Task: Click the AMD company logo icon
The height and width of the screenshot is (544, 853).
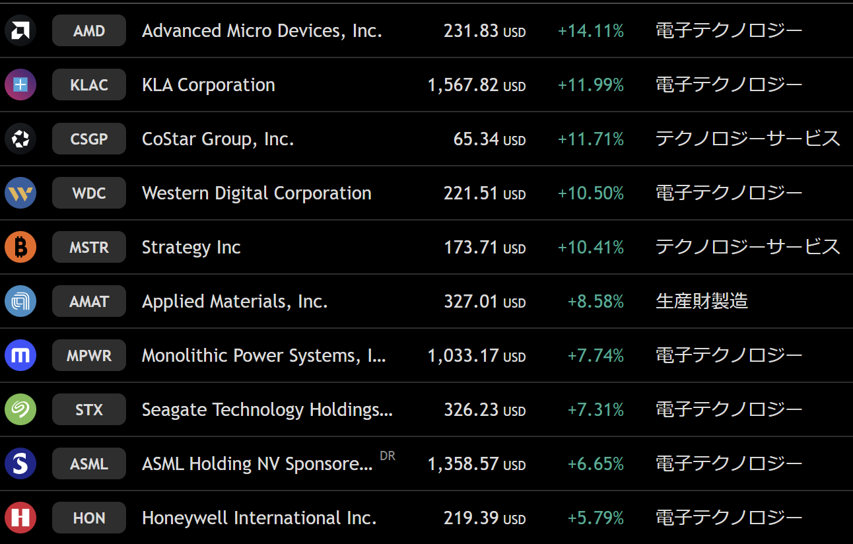Action: click(20, 30)
